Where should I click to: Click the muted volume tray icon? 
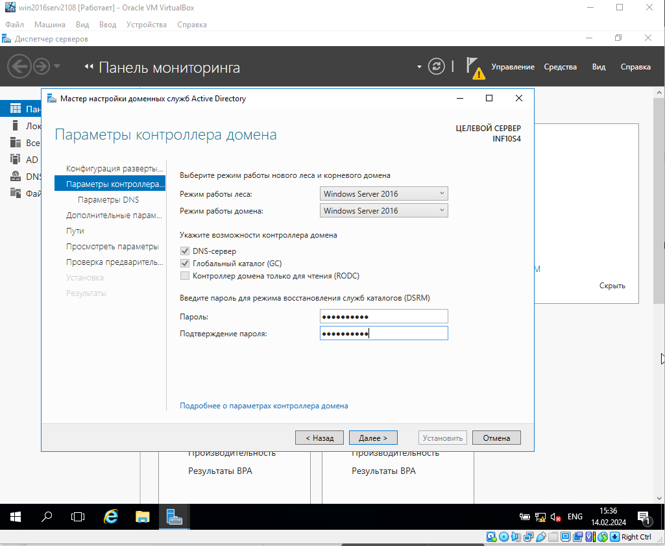[x=555, y=517]
